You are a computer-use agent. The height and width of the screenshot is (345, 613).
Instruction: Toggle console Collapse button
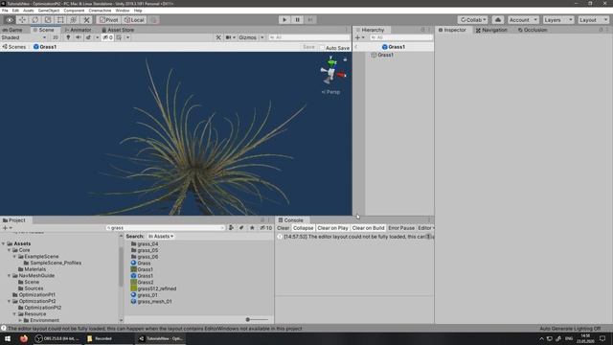(303, 228)
